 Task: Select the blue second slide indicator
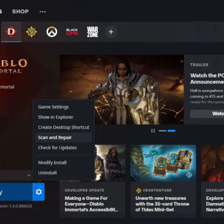coord(172,131)
